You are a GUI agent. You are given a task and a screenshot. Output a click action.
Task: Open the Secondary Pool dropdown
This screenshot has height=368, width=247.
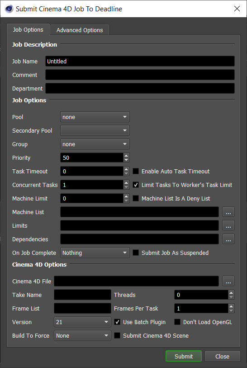click(x=95, y=130)
